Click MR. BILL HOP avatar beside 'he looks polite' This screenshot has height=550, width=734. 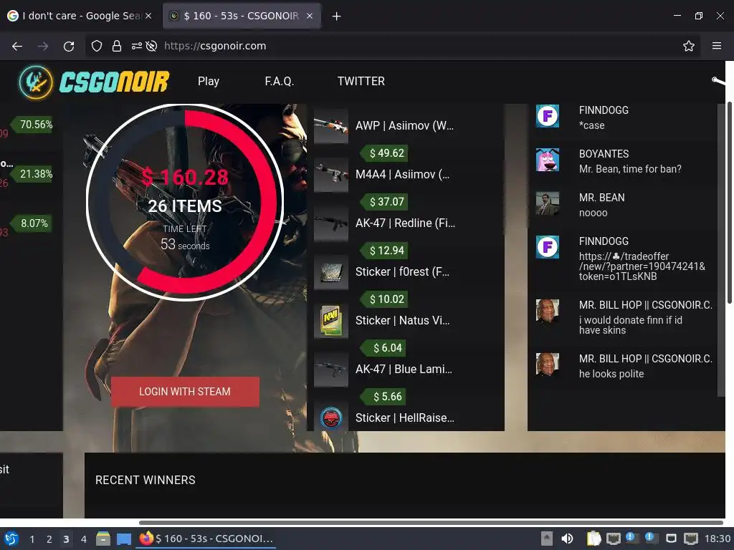pos(547,365)
